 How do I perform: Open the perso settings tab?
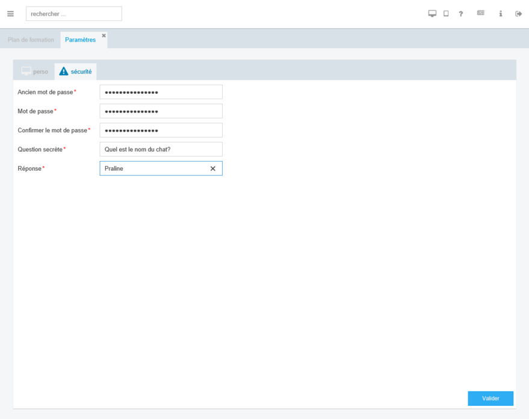coord(34,72)
